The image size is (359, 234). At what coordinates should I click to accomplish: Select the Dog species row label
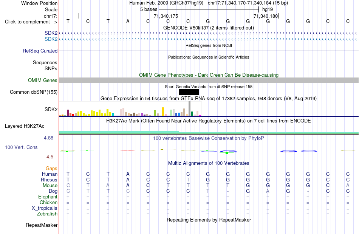click(53, 191)
